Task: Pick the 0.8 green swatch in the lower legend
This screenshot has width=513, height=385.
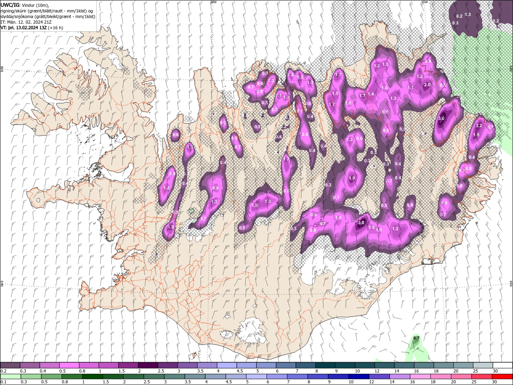Action: (x=72, y=377)
